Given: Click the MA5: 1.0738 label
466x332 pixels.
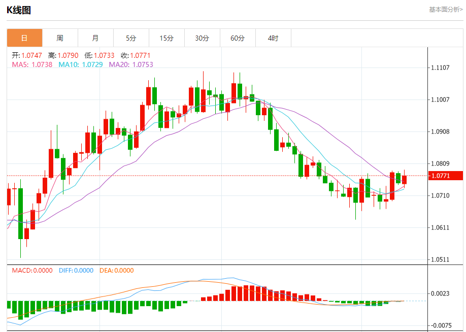Looking at the screenshot, I should (x=32, y=64).
